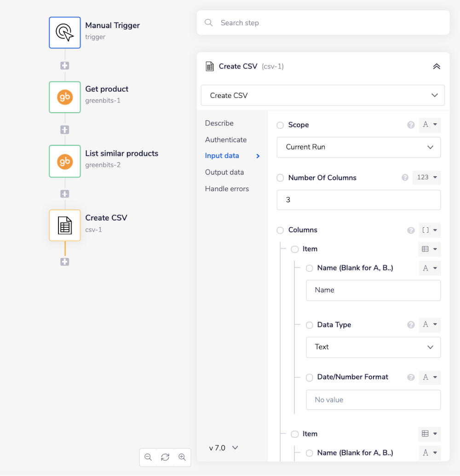The image size is (460, 476).
Task: Open the Text data type dropdown
Action: pos(373,347)
